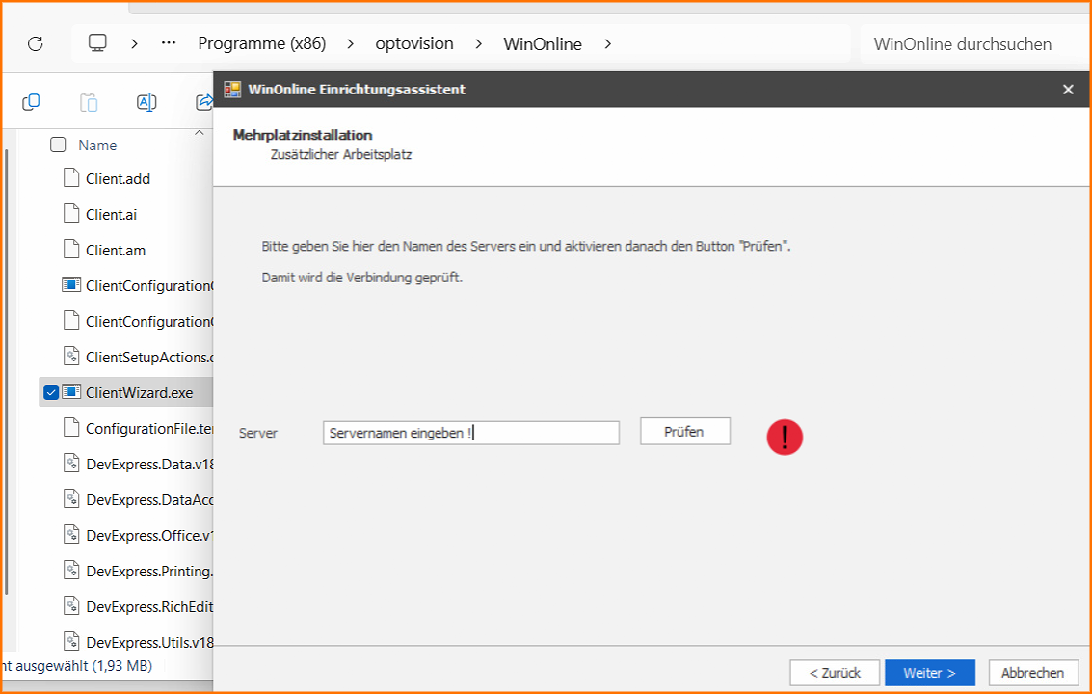Click the WinOnline wizard title bar icon
Screen dimensions: 1092x694
[x=232, y=90]
